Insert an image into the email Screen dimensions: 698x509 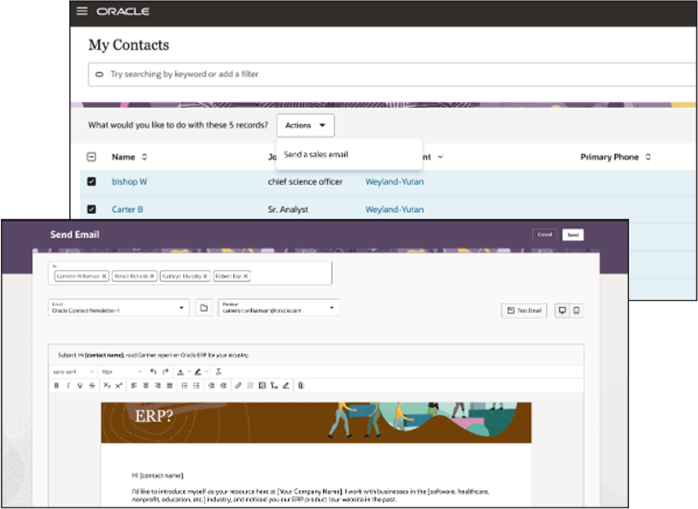262,385
